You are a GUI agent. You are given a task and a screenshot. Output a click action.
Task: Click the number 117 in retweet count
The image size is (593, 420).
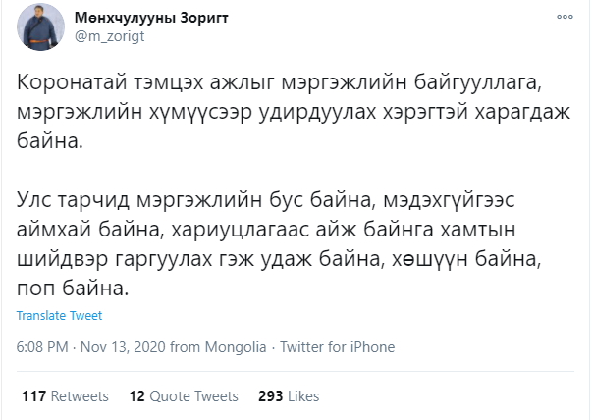click(34, 396)
